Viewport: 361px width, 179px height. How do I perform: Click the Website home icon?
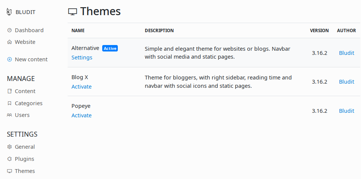point(9,42)
